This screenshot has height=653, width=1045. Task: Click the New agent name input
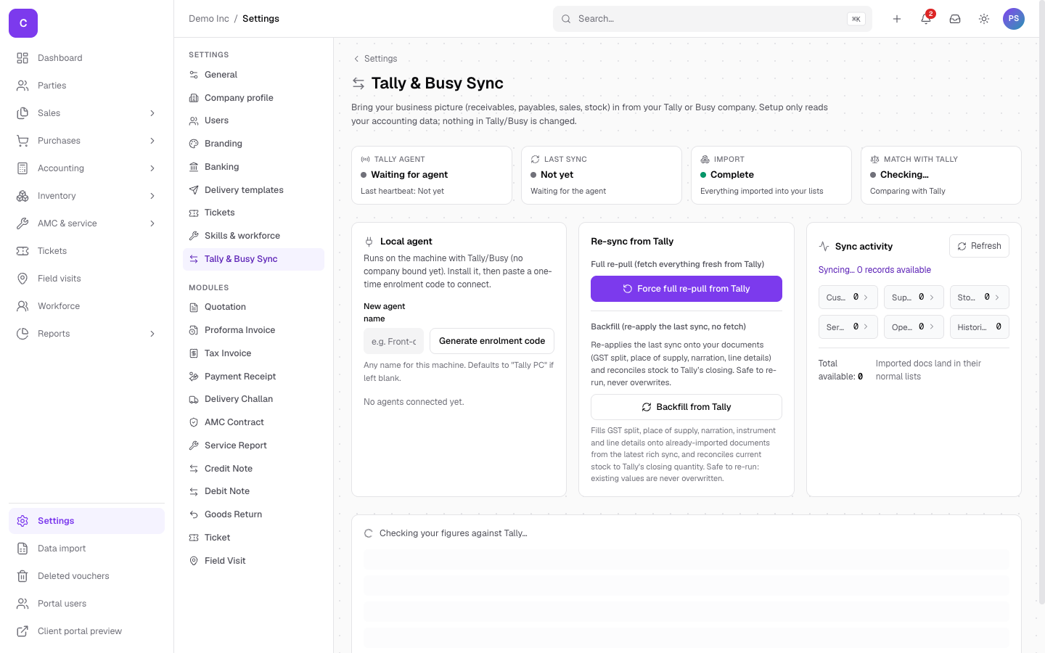393,341
